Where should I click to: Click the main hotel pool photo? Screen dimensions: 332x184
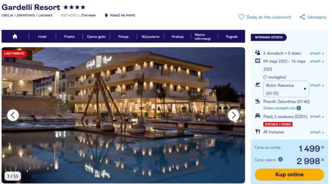pos(123,115)
